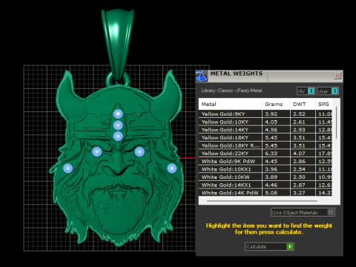Sort by the Grams column header
The width and height of the screenshot is (356, 267).
click(x=276, y=104)
